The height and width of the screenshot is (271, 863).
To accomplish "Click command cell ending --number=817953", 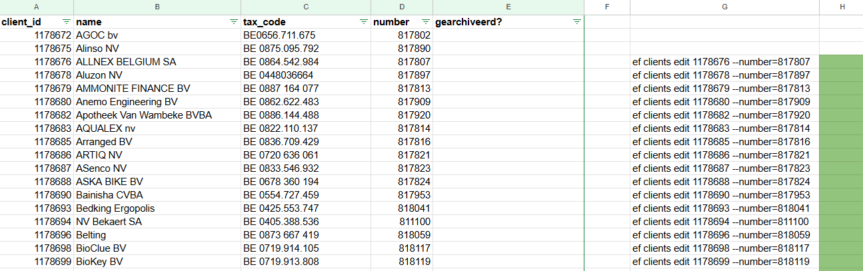I will 724,195.
